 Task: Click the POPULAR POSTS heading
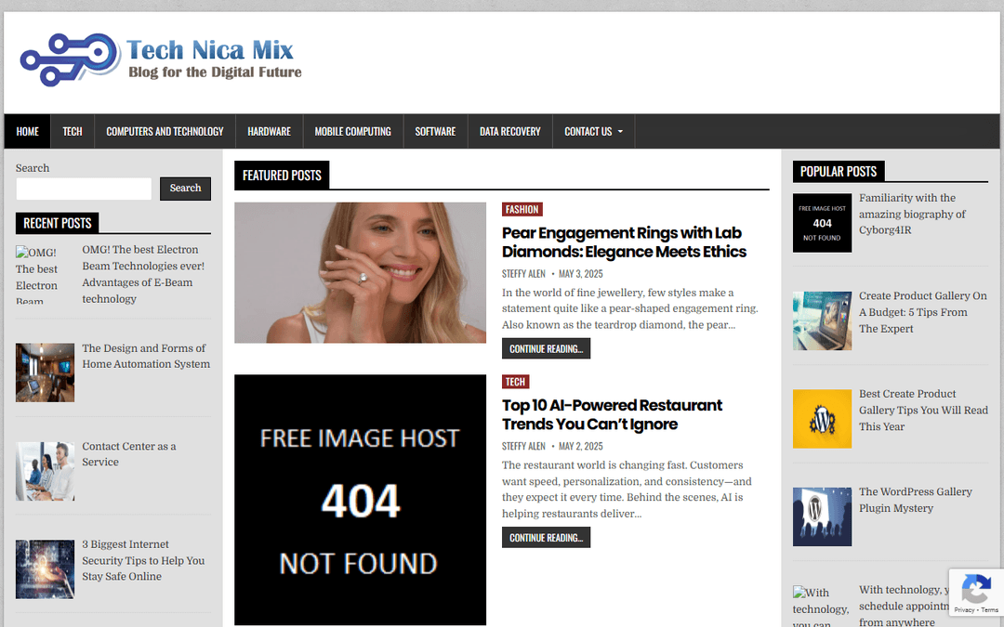pos(839,172)
